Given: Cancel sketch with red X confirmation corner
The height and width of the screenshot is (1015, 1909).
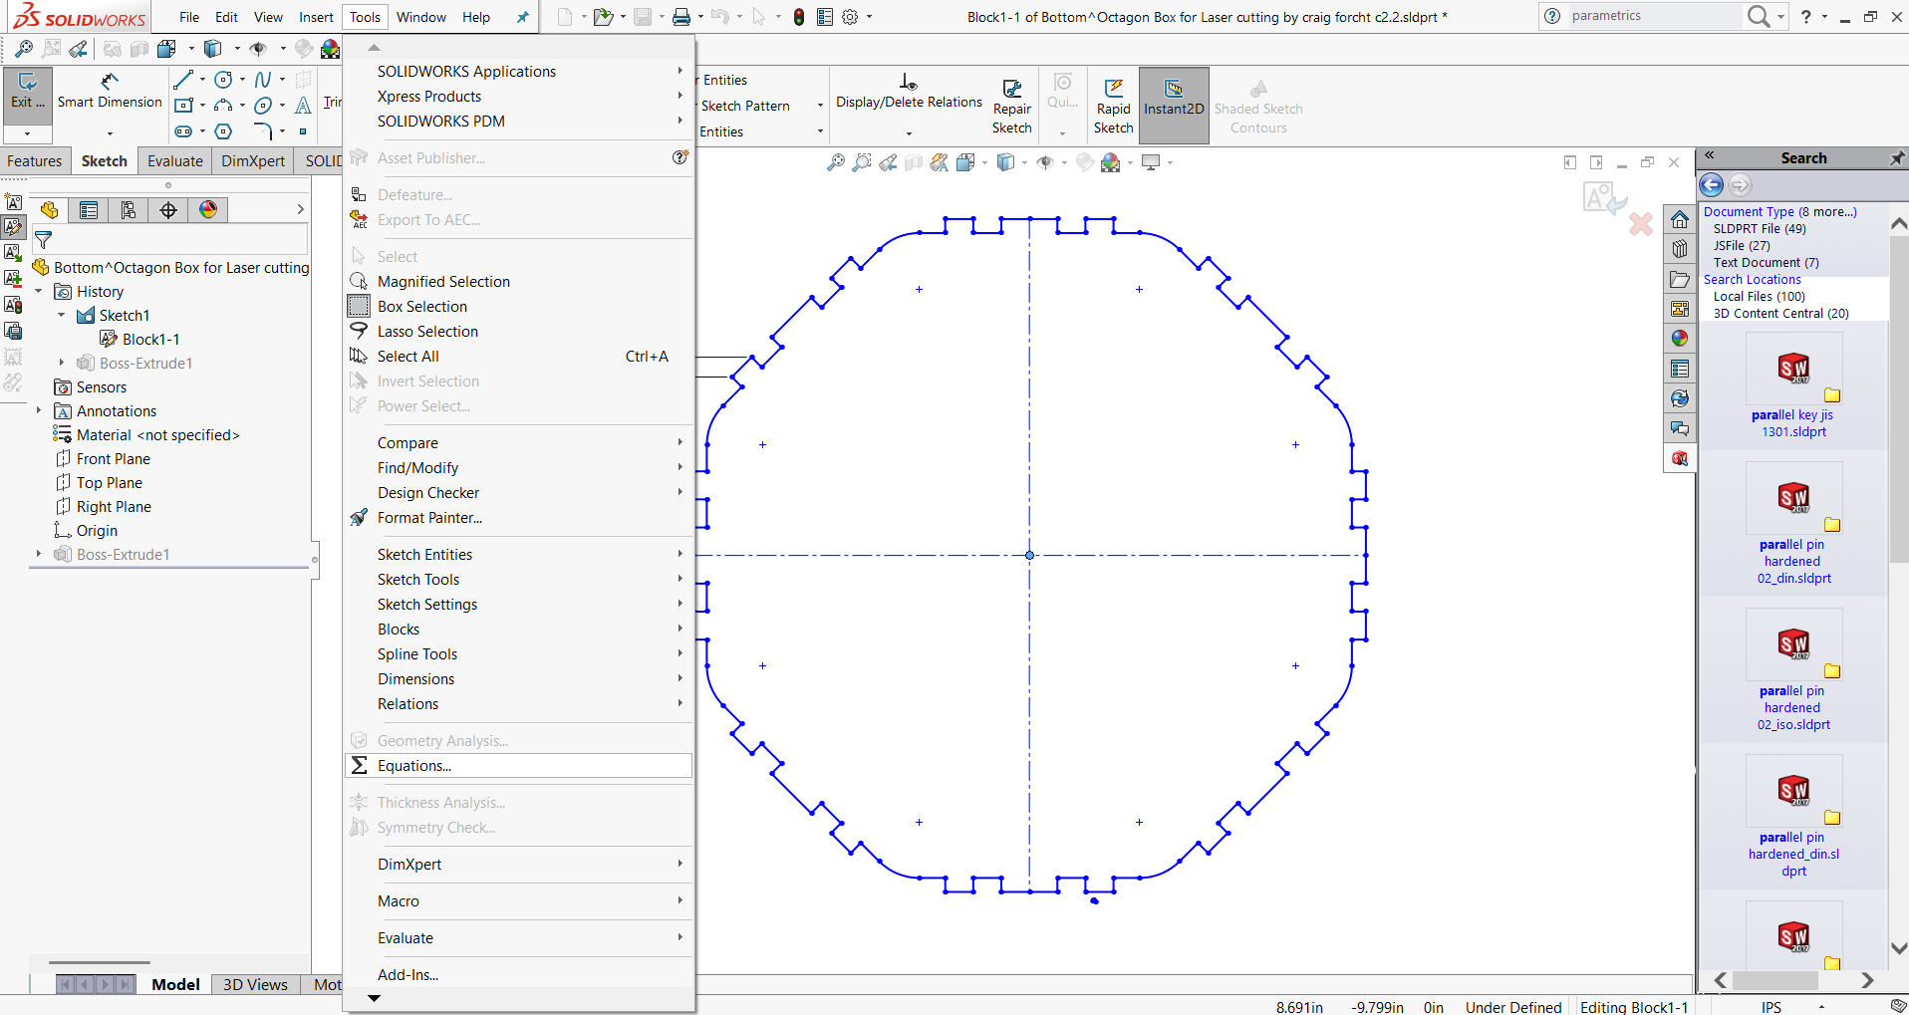Looking at the screenshot, I should (x=1641, y=223).
